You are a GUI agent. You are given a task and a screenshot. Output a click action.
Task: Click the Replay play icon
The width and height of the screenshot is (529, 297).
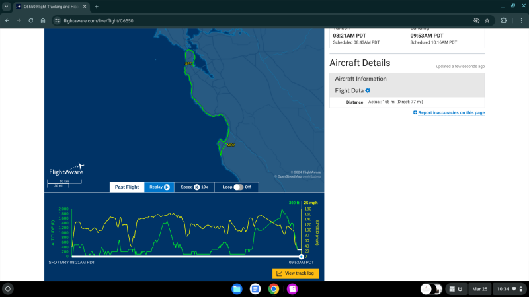pos(167,187)
